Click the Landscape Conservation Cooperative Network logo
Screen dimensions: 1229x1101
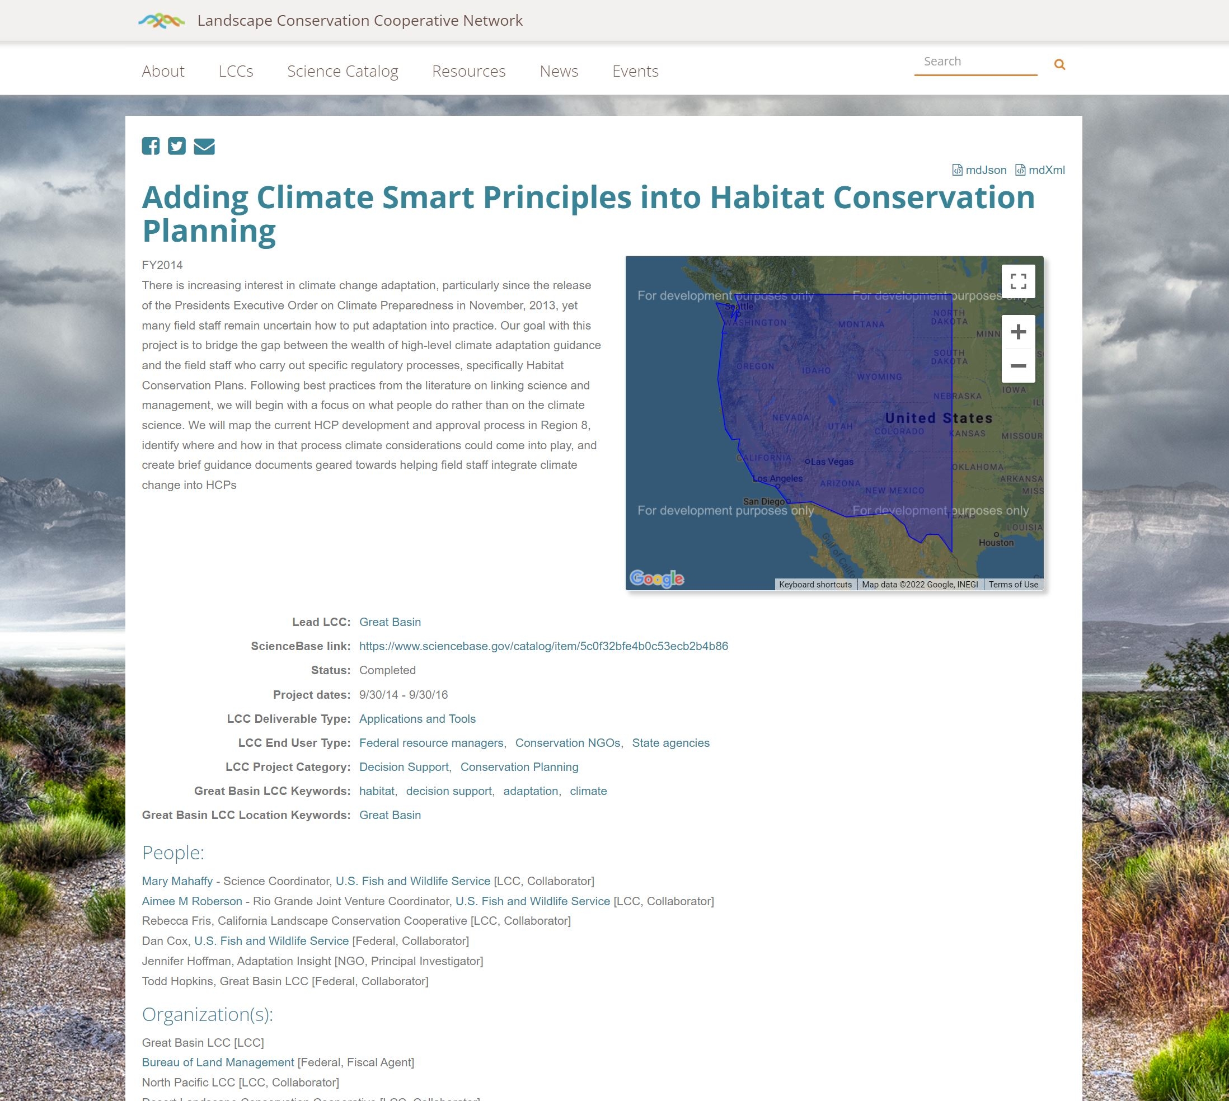click(161, 21)
